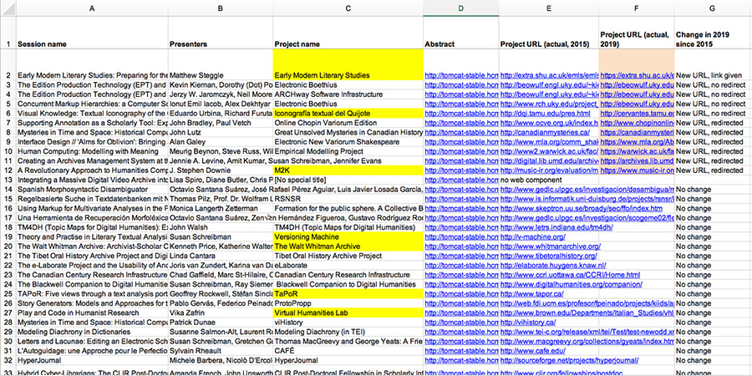Select the 'ProtoPropp' project cell

[348, 303]
